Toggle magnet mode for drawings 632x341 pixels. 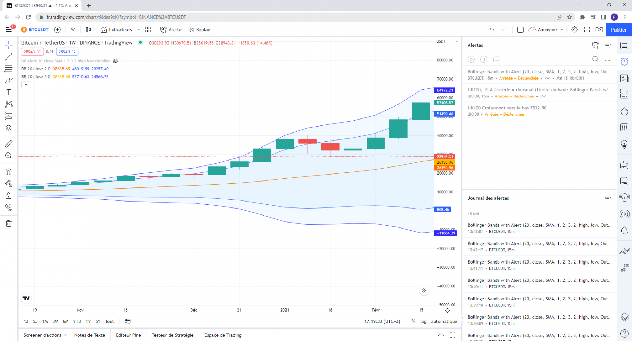pos(9,172)
